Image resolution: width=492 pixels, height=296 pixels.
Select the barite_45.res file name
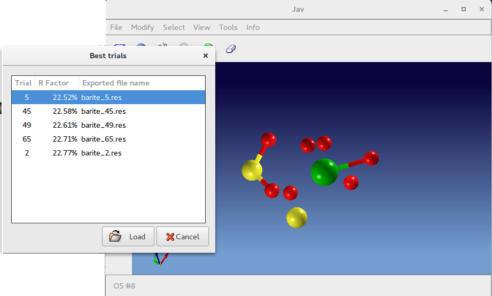point(104,111)
